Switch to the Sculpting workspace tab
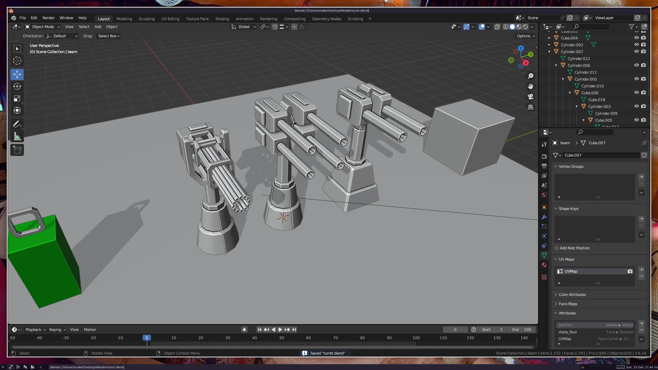Image resolution: width=658 pixels, height=370 pixels. (146, 19)
